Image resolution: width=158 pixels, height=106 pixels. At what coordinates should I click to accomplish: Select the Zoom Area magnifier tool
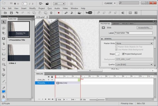click(x=4, y=64)
